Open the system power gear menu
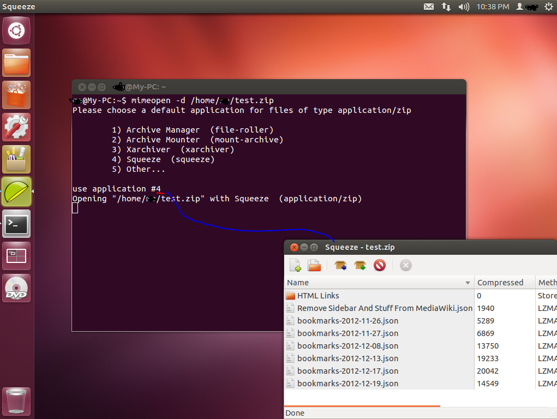557x419 pixels. [x=548, y=7]
